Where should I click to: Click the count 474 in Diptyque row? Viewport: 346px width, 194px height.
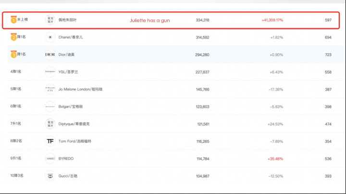pos(328,124)
